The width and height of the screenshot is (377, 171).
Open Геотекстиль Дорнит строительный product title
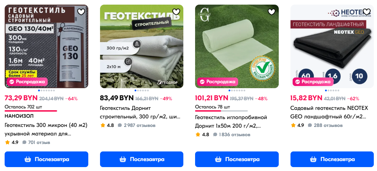coord(140,113)
